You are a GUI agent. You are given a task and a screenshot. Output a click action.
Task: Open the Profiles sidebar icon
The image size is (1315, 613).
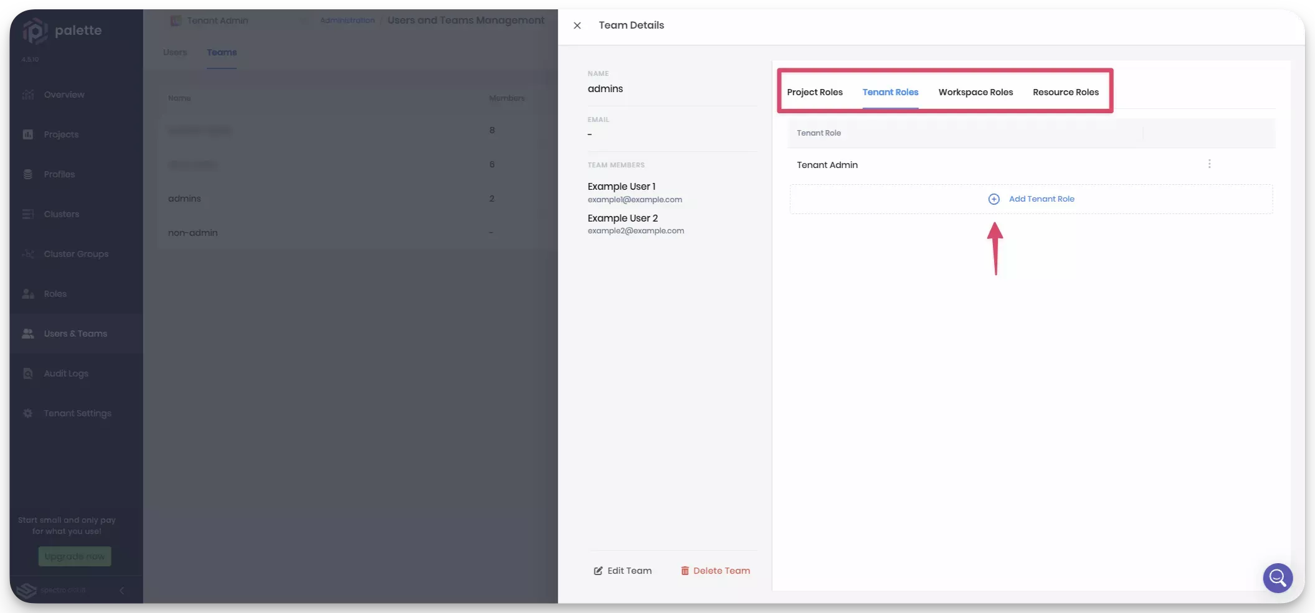[x=28, y=174]
